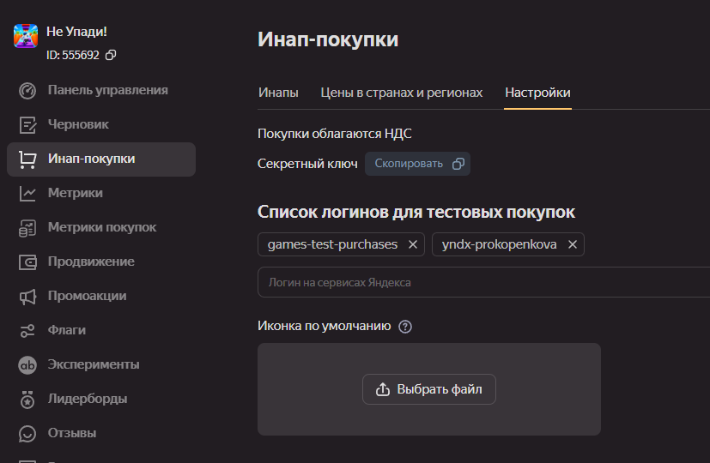Open Промоакции section
The image size is (710, 463).
[x=101, y=296]
